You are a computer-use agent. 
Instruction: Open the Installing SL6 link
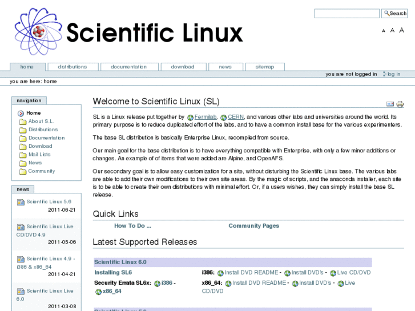click(x=113, y=273)
